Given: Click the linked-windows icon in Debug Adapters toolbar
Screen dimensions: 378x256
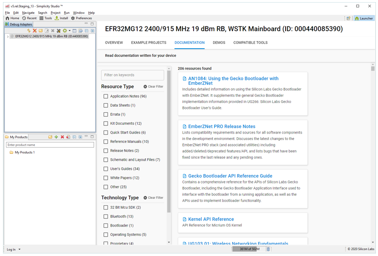Looking at the screenshot, I should [80, 31].
